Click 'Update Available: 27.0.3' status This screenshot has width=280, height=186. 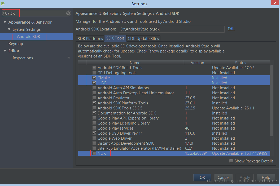pos(233,68)
